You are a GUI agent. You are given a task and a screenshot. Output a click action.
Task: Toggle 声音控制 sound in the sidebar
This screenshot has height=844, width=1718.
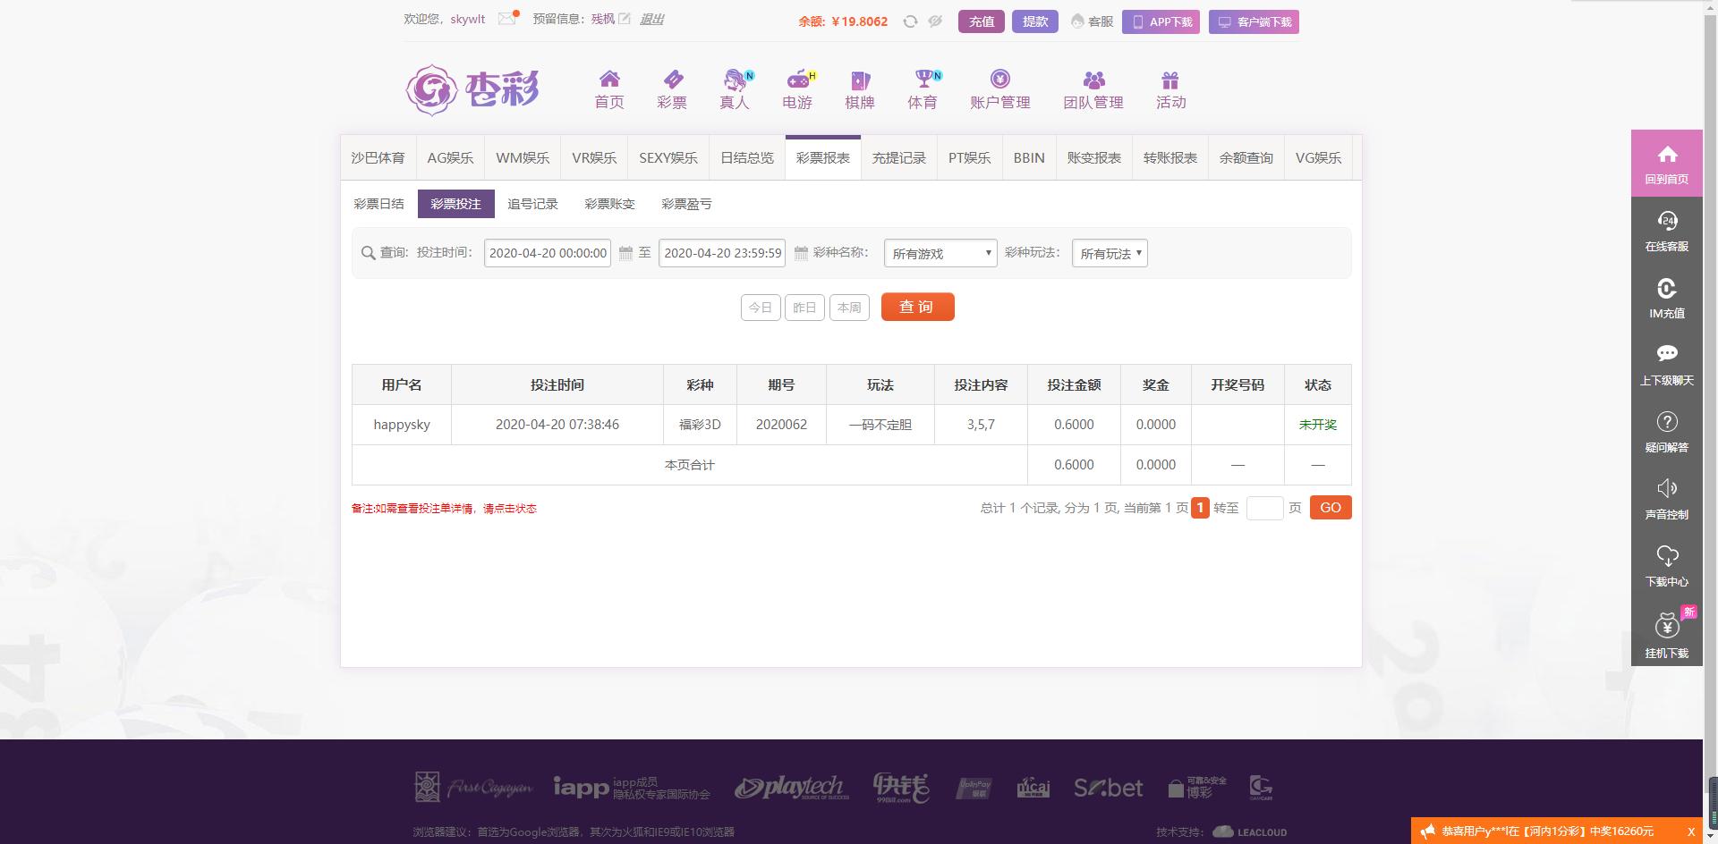coord(1666,500)
